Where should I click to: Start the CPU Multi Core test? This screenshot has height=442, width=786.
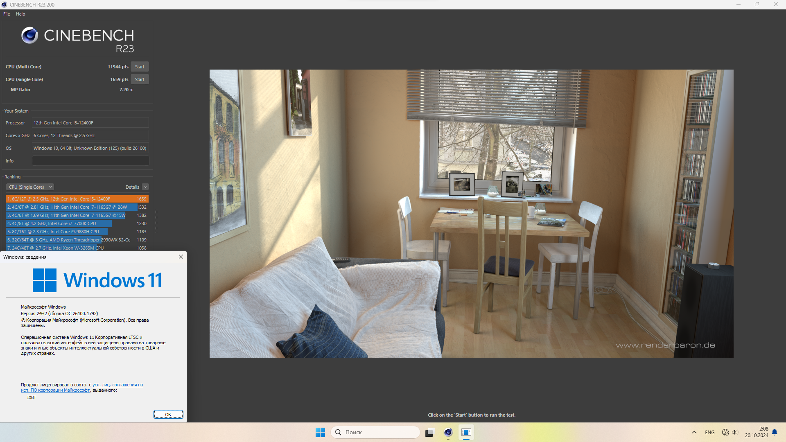pyautogui.click(x=140, y=67)
